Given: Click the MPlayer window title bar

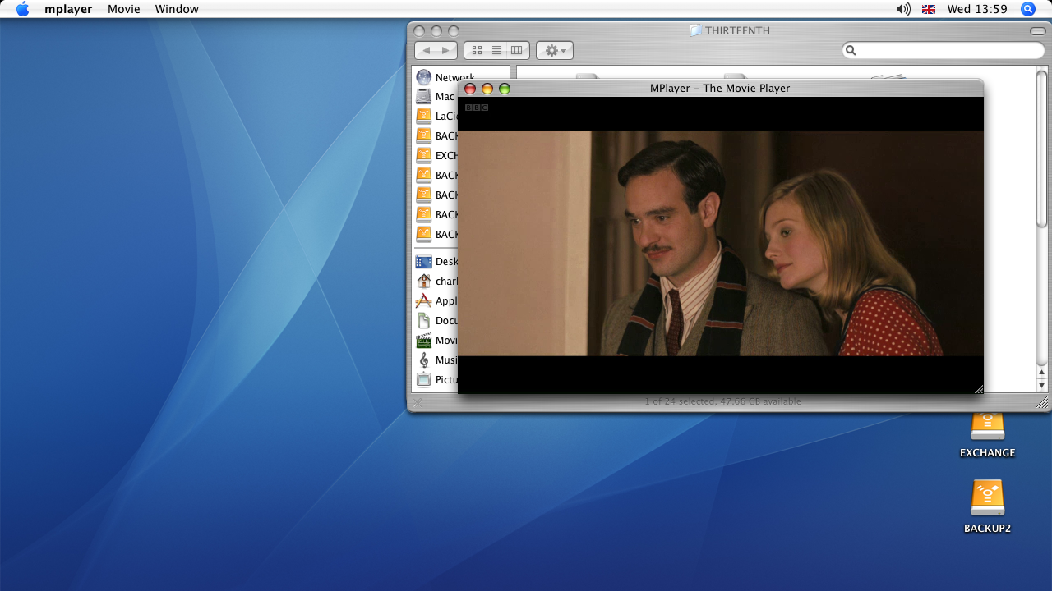Looking at the screenshot, I should [x=720, y=88].
